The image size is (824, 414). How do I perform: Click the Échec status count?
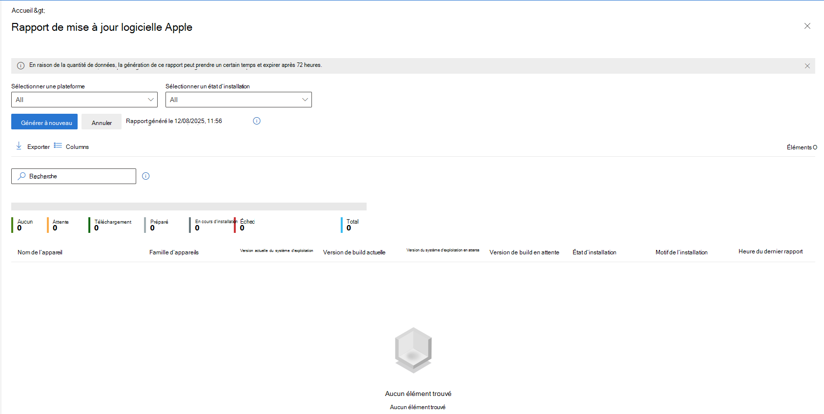[245, 225]
